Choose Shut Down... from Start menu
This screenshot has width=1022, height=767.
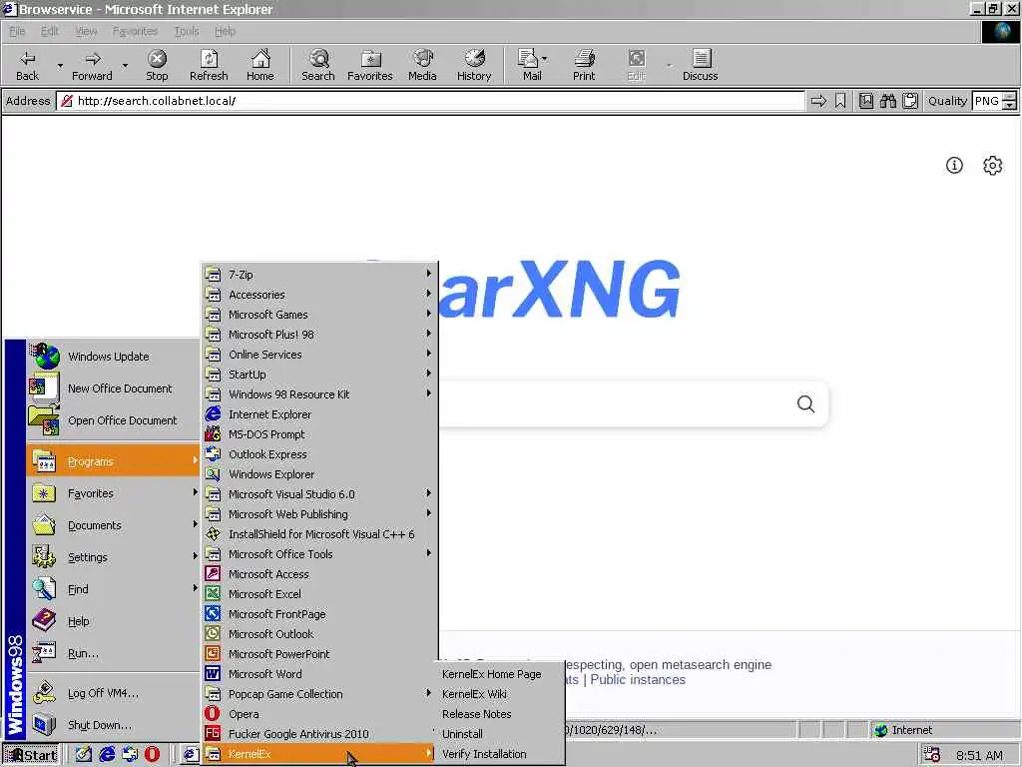click(114, 725)
